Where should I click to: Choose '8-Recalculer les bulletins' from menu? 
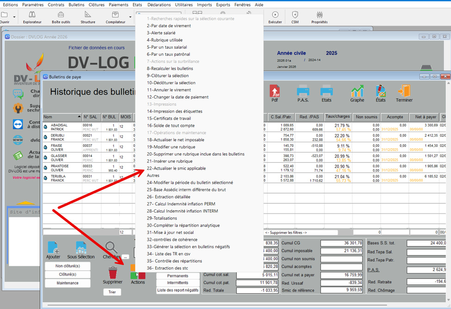click(170, 69)
